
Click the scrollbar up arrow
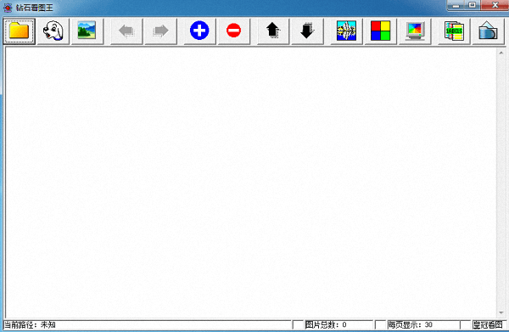coord(501,53)
